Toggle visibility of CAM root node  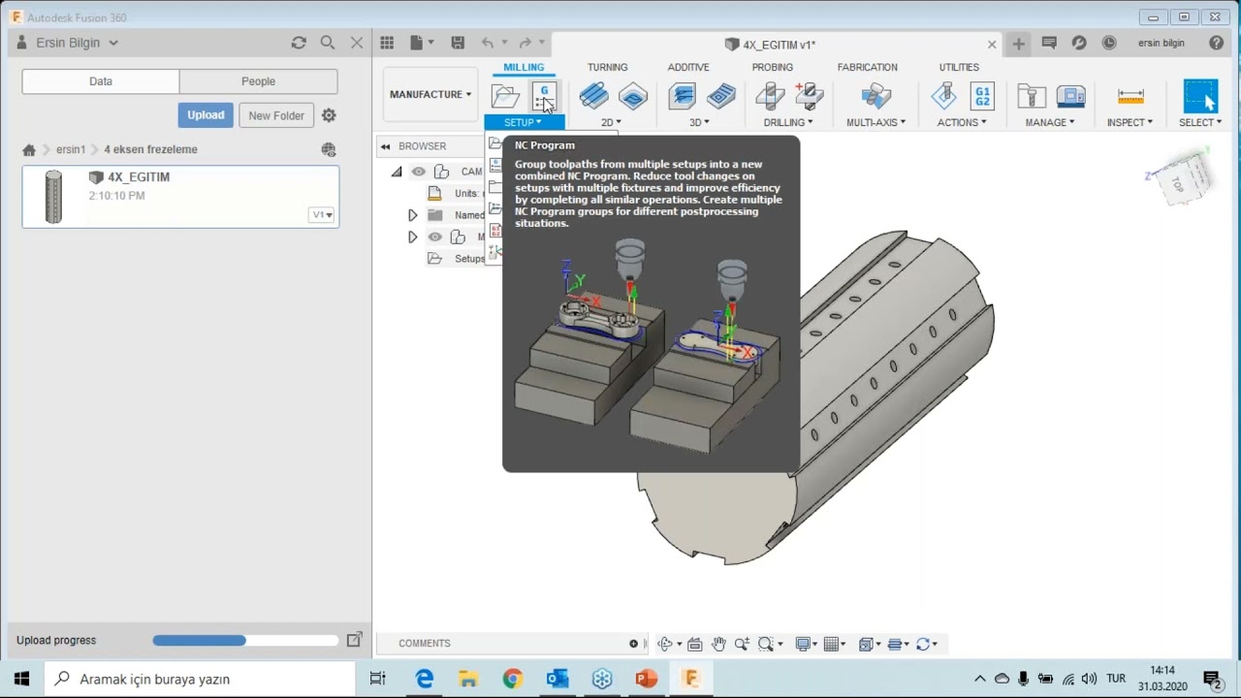click(x=418, y=172)
